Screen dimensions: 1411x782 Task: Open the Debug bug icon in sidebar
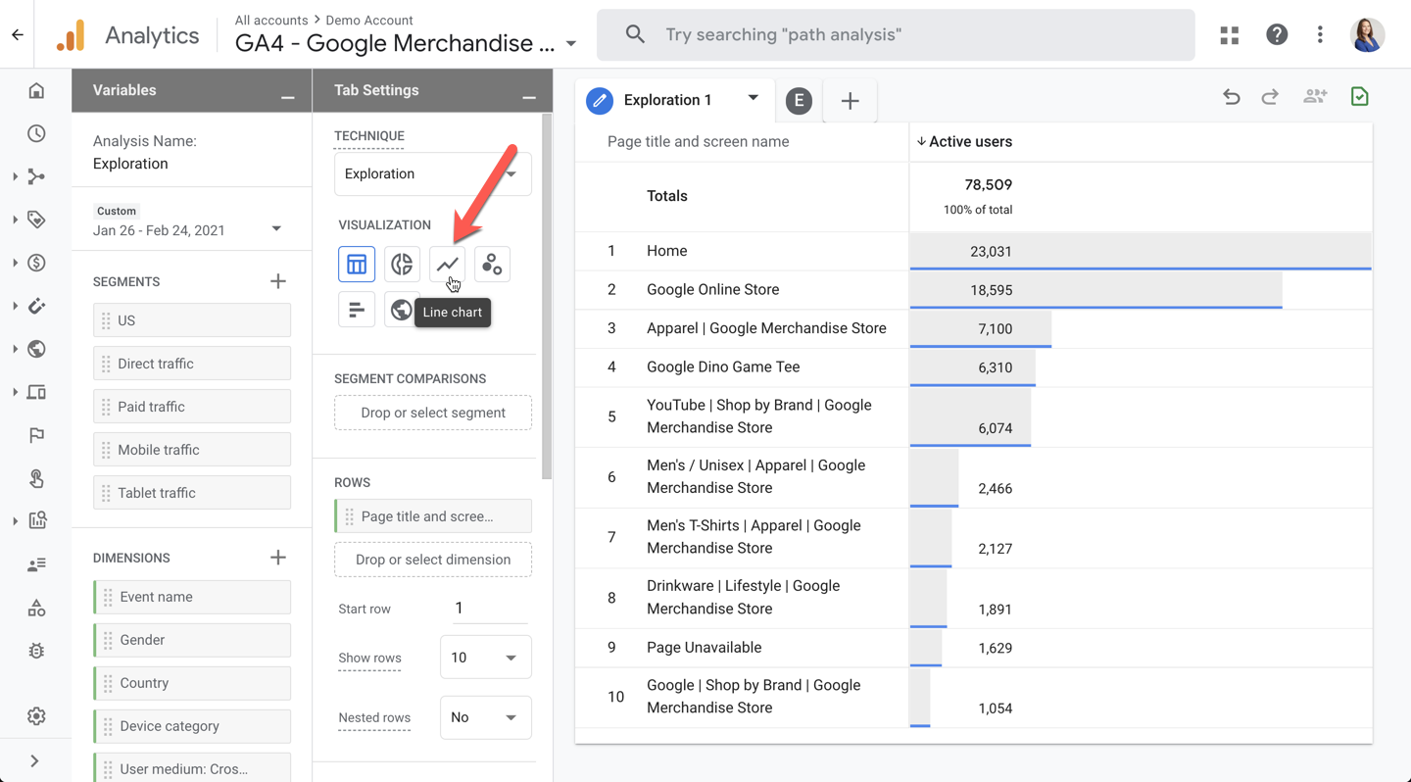pos(36,651)
